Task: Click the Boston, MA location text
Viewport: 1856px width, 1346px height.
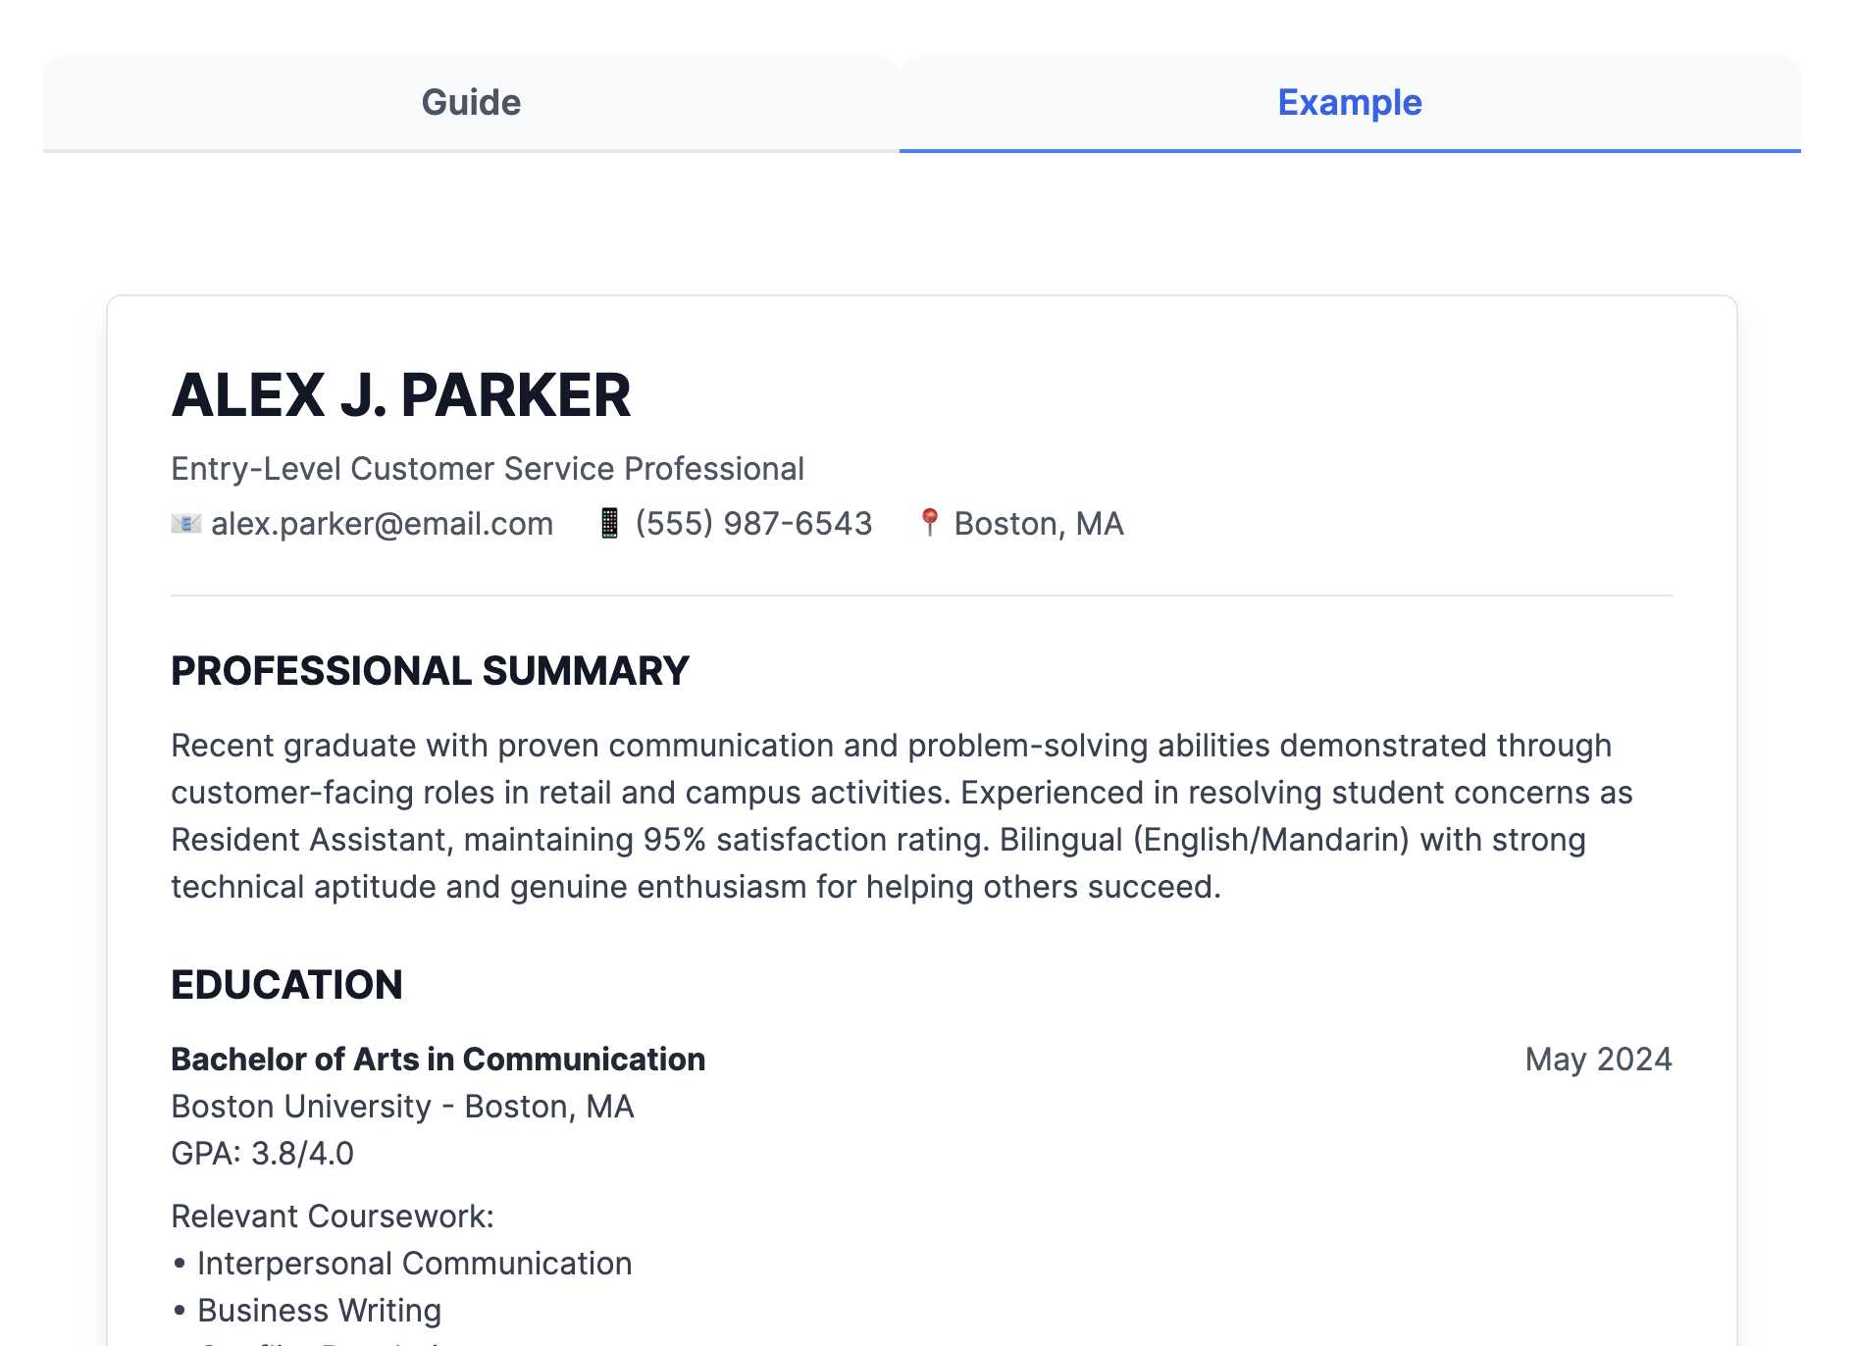Action: click(x=1039, y=524)
